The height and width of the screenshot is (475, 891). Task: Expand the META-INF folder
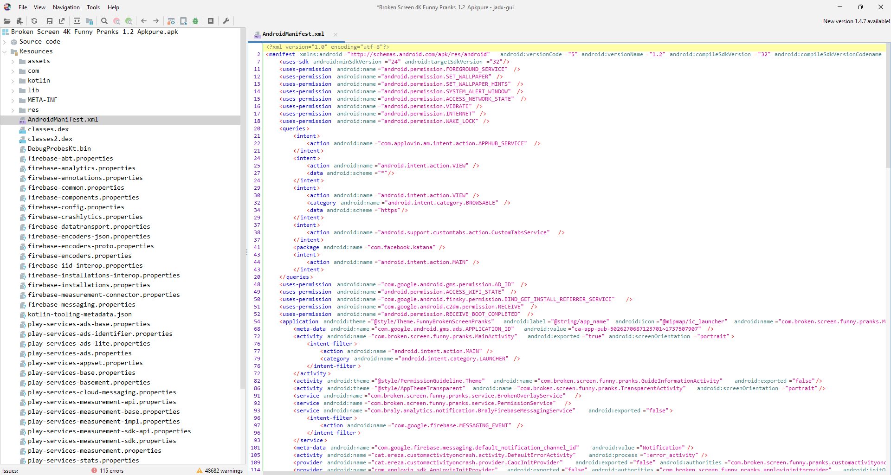(x=13, y=100)
